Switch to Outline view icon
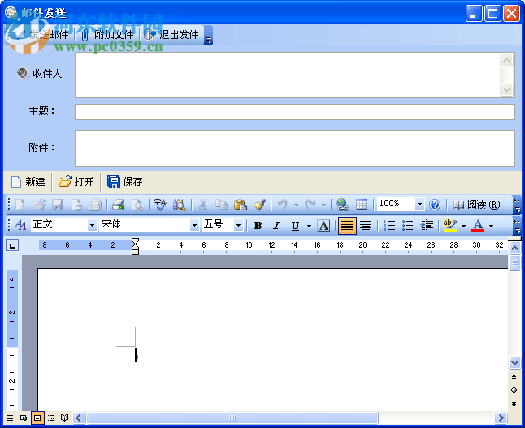525x428 pixels. click(51, 417)
